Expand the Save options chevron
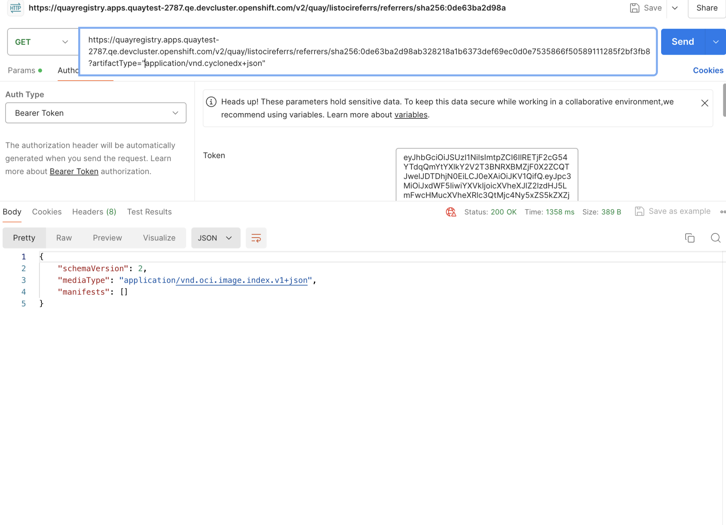This screenshot has height=525, width=726. pyautogui.click(x=675, y=8)
